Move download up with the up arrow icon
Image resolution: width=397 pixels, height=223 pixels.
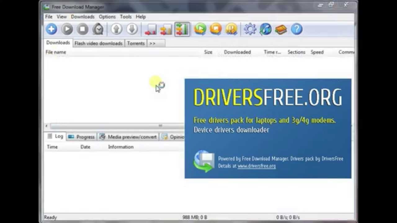point(117,29)
